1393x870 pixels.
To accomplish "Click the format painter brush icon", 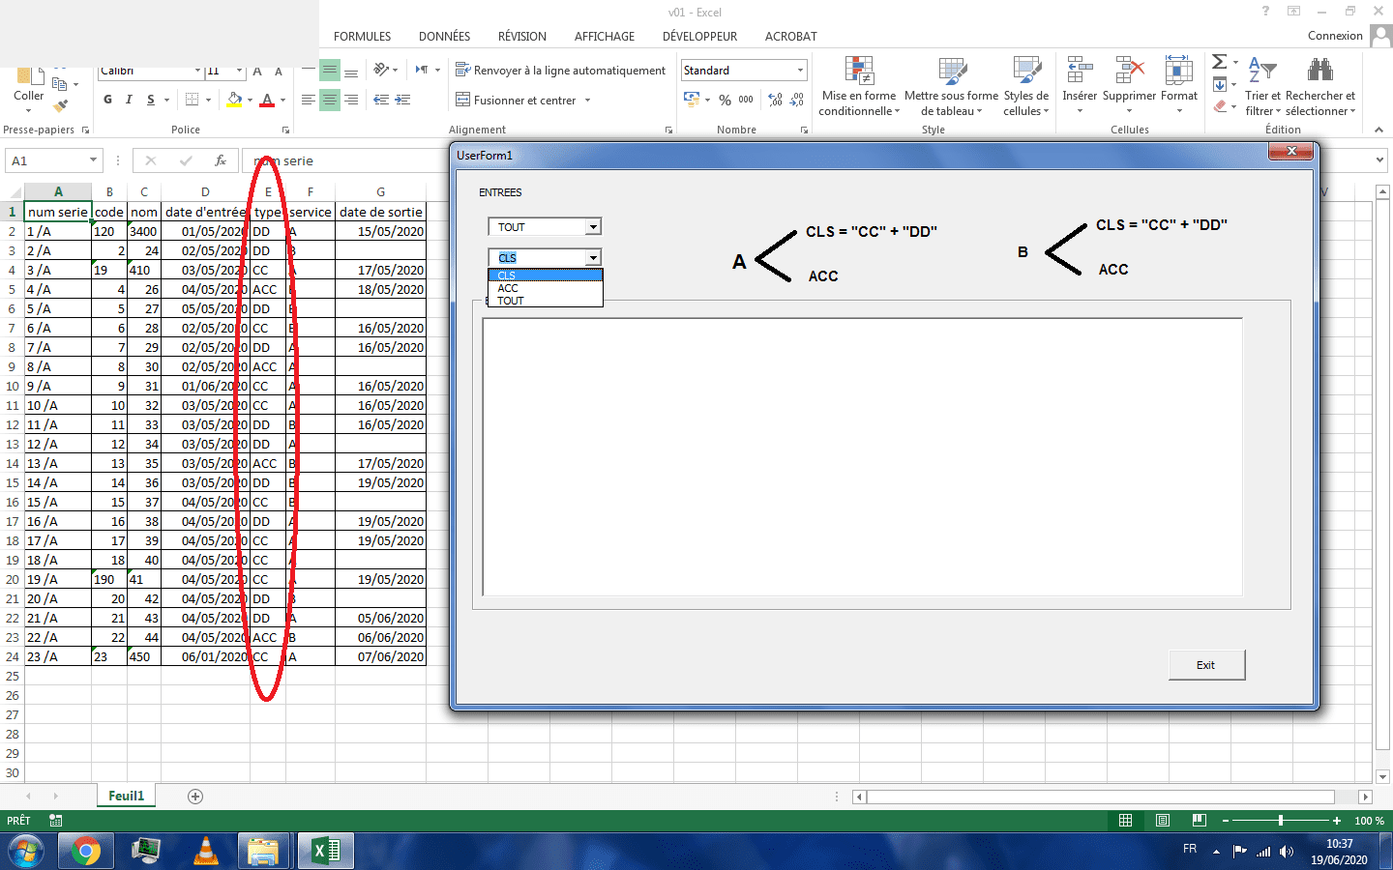I will pyautogui.click(x=62, y=105).
